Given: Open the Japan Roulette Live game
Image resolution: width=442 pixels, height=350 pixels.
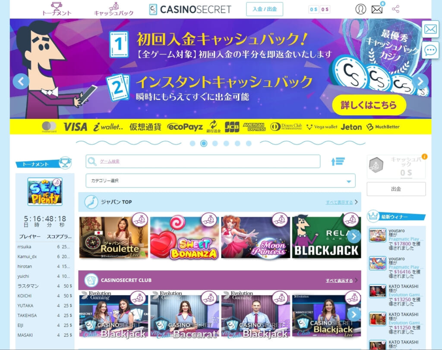Looking at the screenshot, I should (114, 237).
